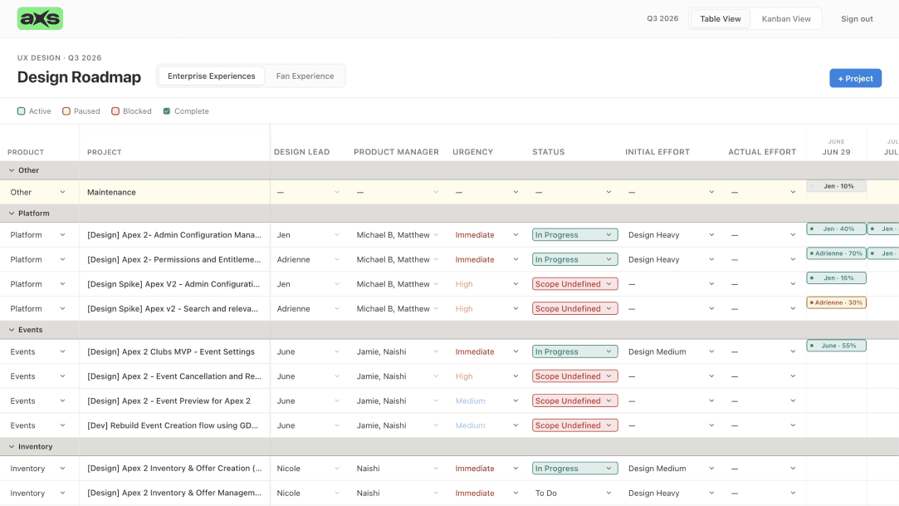Image resolution: width=899 pixels, height=506 pixels.
Task: Sort by the STATUS column header
Action: [x=548, y=152]
